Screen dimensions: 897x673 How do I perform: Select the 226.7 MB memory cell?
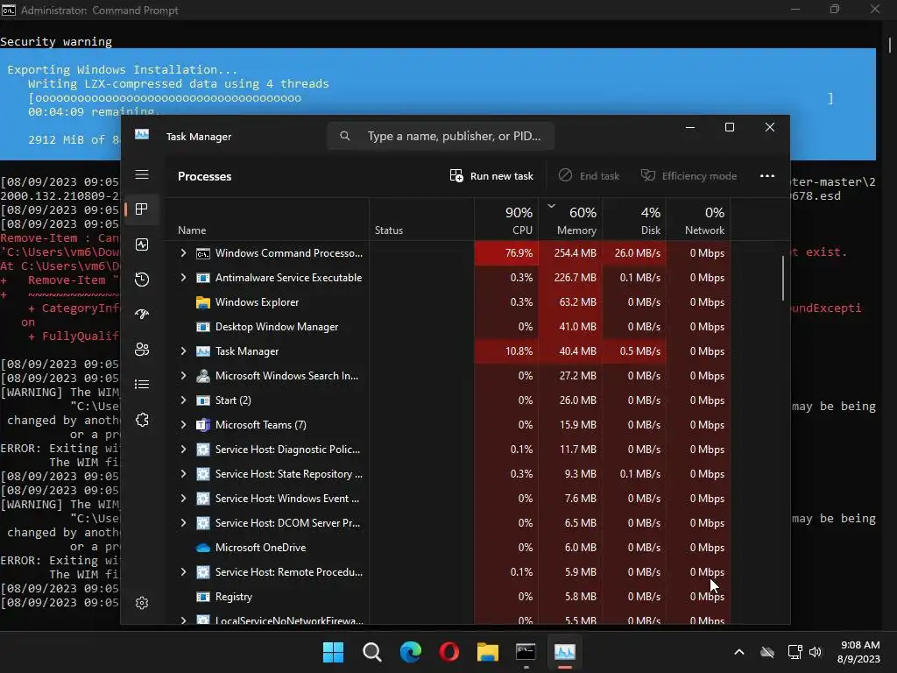pos(570,278)
